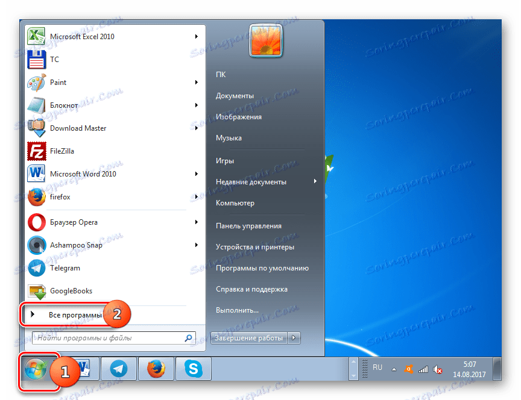This screenshot has width=521, height=400.
Task: Open Paint palette icon
Action: point(36,83)
